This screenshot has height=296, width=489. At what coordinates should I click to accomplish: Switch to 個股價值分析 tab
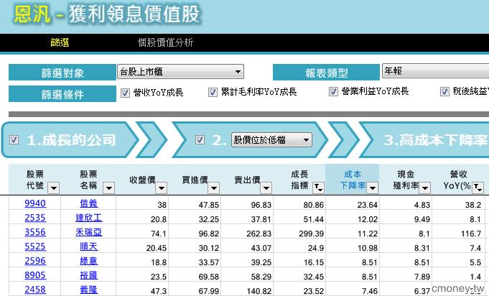pyautogui.click(x=166, y=42)
